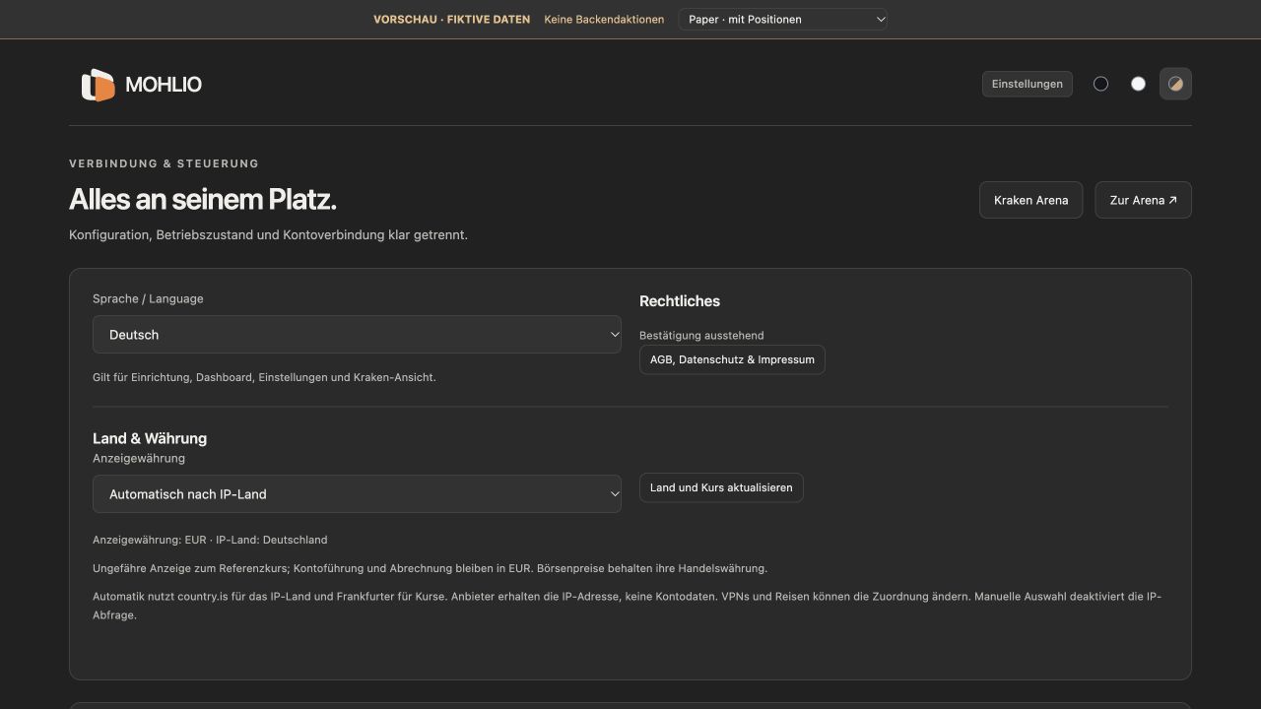Open the Einstellungen tab
This screenshot has height=709, width=1261.
(x=1027, y=84)
